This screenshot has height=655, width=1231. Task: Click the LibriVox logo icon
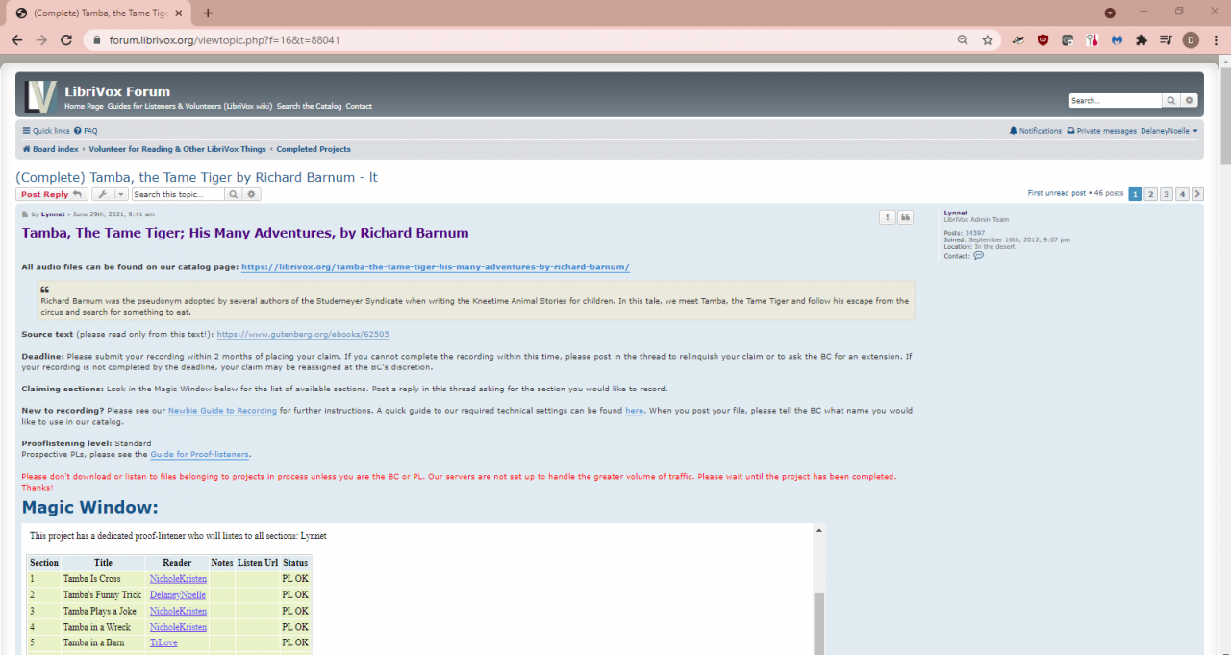pyautogui.click(x=39, y=97)
